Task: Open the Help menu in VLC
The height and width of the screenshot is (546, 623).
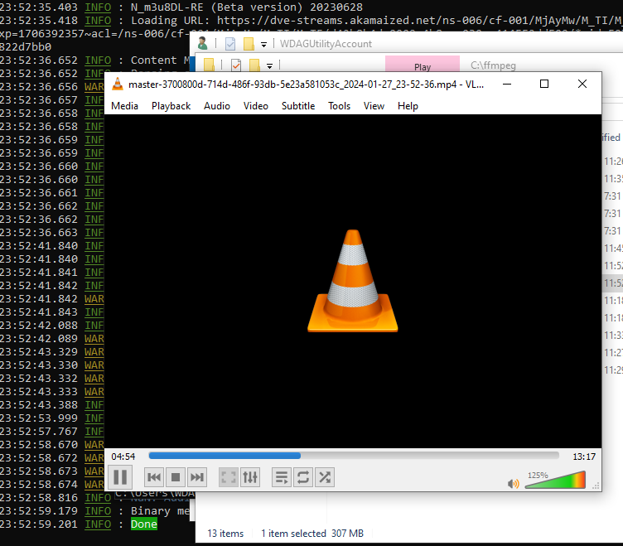Action: coord(408,106)
